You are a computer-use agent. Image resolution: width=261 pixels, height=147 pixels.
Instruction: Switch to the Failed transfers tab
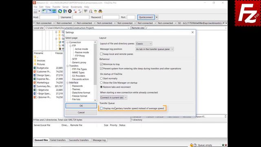(58, 140)
